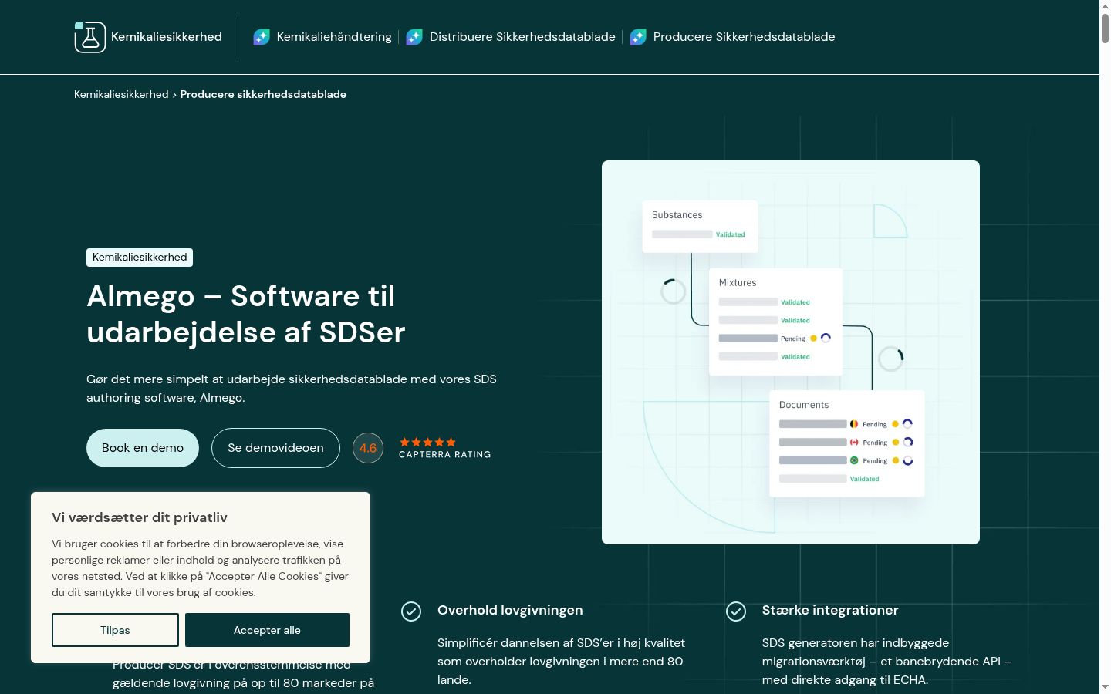Go to Kemikaliesikkerhed home via header title
The height and width of the screenshot is (694, 1111).
(167, 37)
